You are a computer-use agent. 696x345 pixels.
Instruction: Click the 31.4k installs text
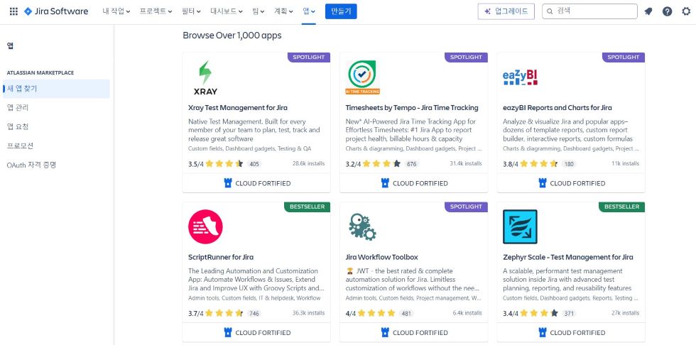(x=466, y=164)
